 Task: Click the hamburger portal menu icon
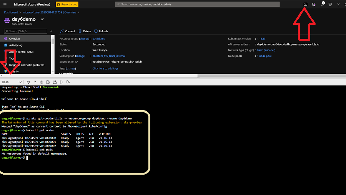click(x=5, y=4)
